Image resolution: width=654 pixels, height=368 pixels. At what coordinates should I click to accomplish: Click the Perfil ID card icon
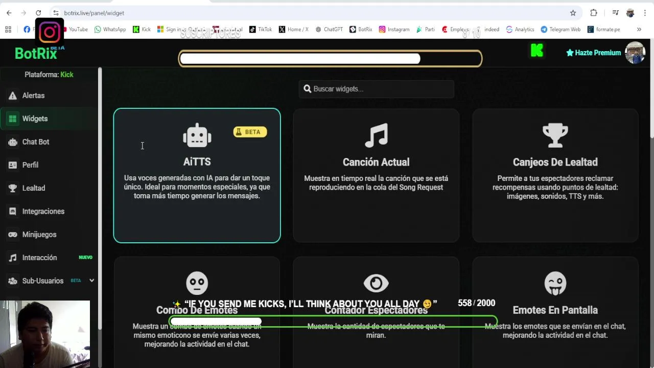click(13, 165)
